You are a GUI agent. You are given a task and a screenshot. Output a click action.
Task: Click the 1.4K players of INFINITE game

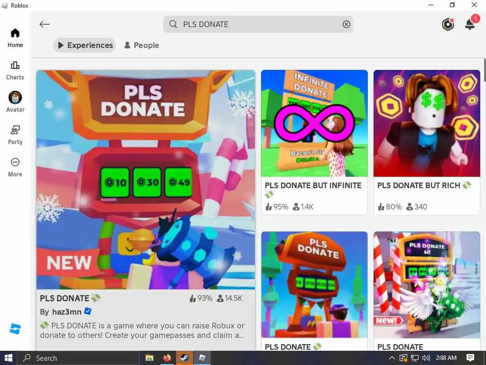pos(303,207)
